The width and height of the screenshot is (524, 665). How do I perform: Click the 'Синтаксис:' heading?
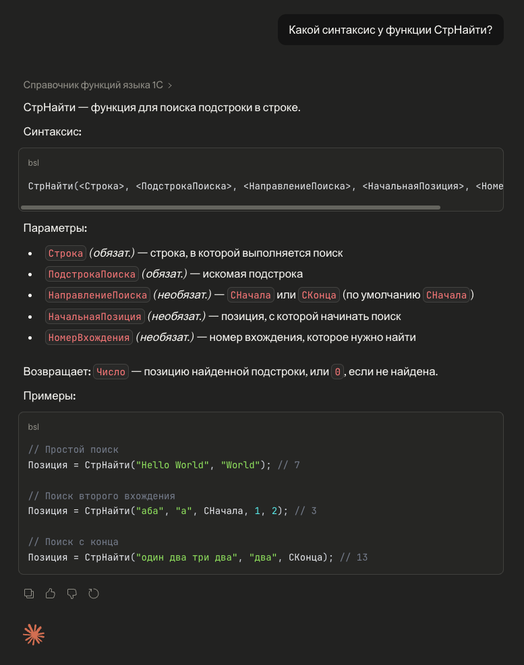point(53,131)
